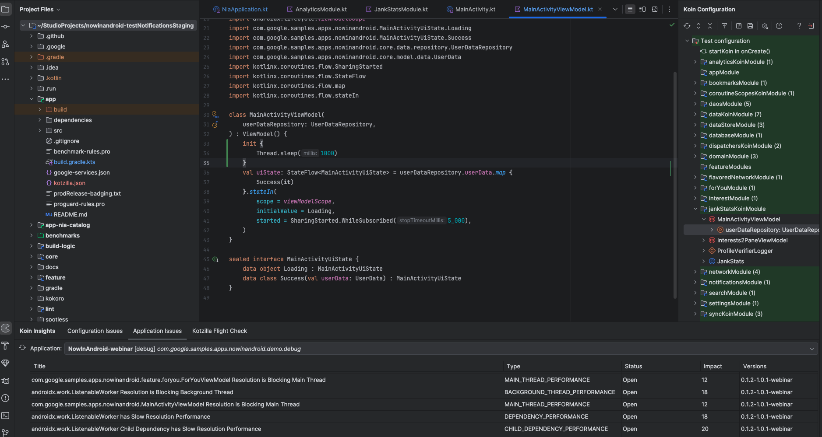The height and width of the screenshot is (437, 822).
Task: Open build.gradle.kts in project tree
Action: click(x=74, y=162)
